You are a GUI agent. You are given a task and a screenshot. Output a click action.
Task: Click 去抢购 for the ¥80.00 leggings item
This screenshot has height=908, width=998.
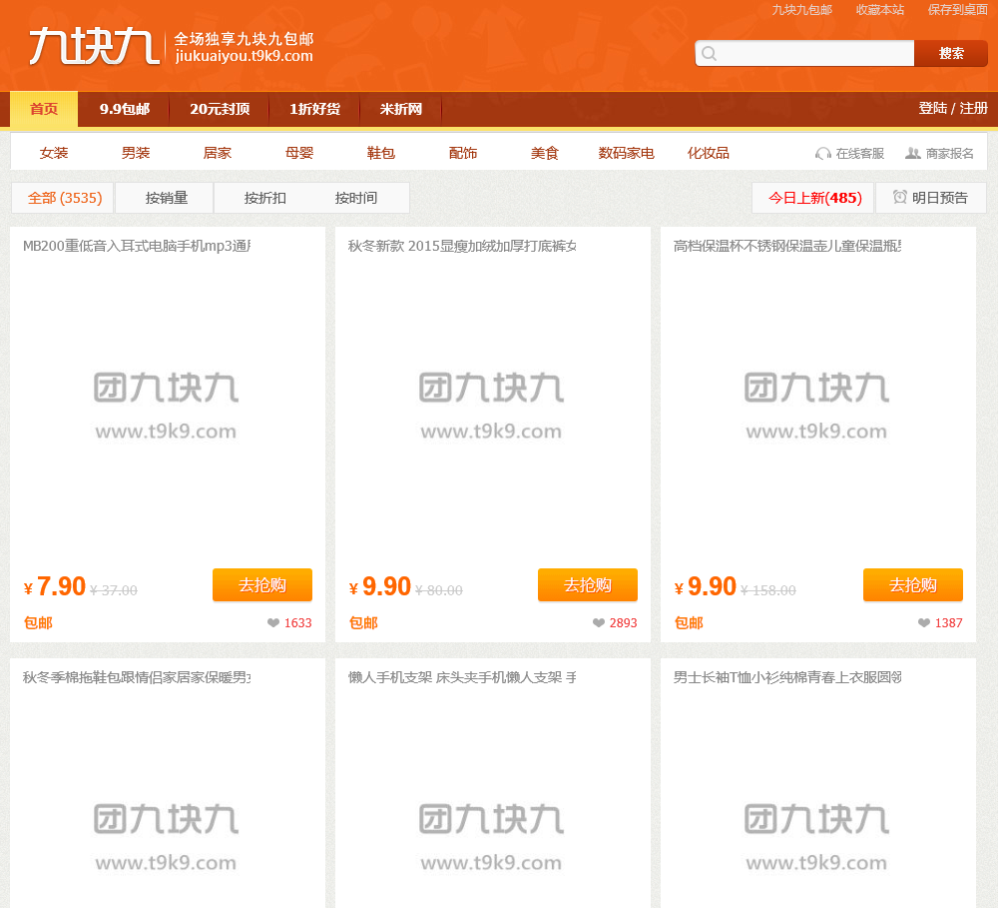(588, 585)
